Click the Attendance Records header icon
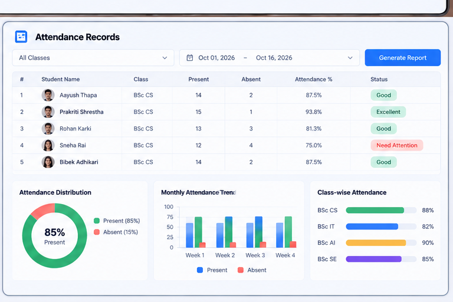 [x=21, y=37]
